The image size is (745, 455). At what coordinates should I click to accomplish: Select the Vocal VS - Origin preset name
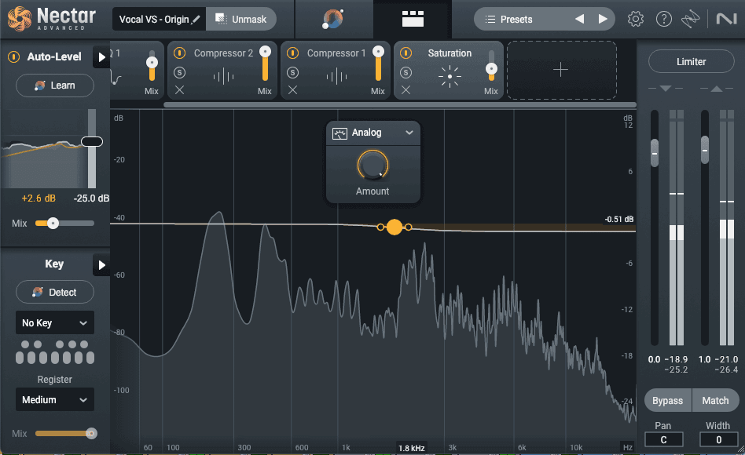[x=154, y=20]
